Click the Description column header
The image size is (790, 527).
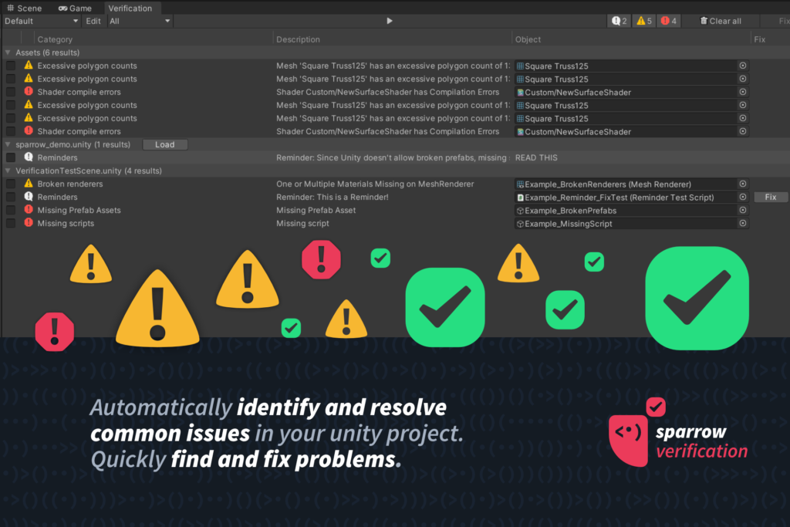(298, 39)
